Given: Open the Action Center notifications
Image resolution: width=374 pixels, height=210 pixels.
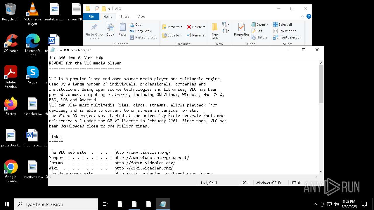Looking at the screenshot, I should (x=364, y=204).
